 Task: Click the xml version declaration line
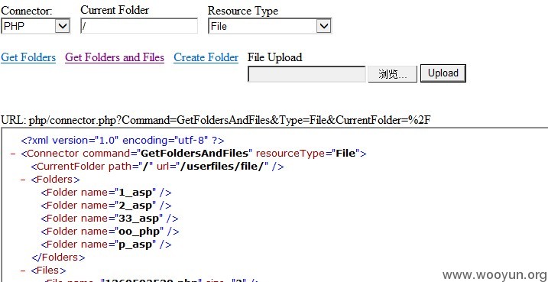[123, 141]
